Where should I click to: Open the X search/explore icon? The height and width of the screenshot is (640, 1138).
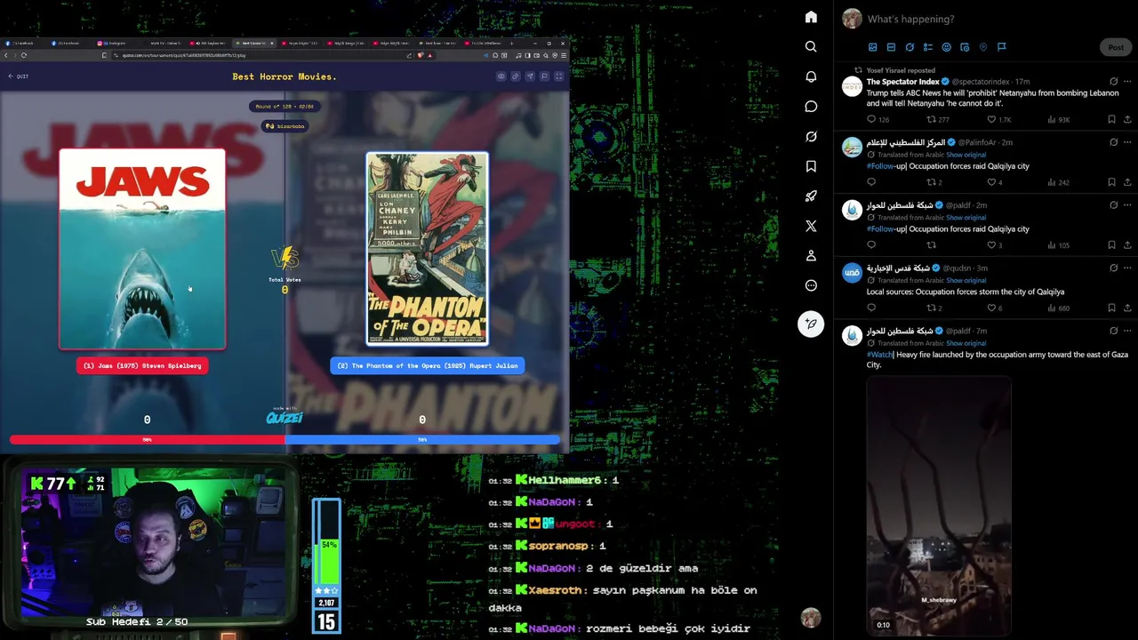coord(811,46)
